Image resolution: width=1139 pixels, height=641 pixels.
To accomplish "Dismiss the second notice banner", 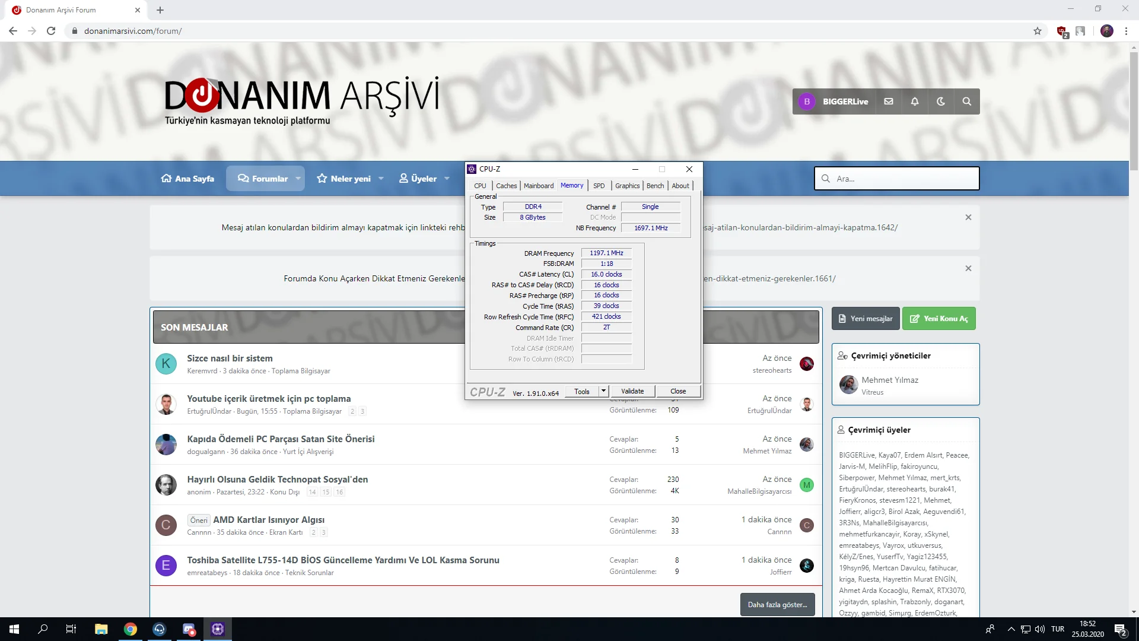I will point(968,268).
